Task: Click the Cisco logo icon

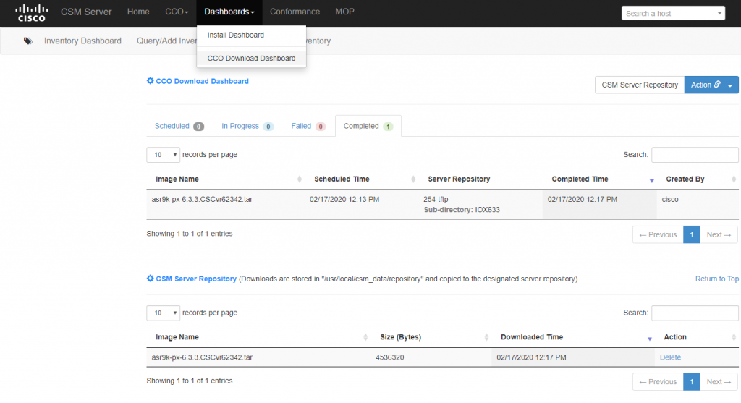Action: tap(32, 12)
